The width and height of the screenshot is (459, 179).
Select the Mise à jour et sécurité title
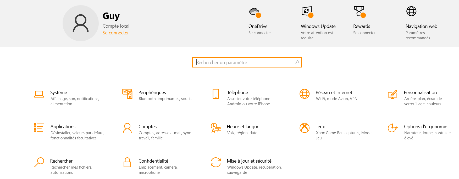(249, 161)
